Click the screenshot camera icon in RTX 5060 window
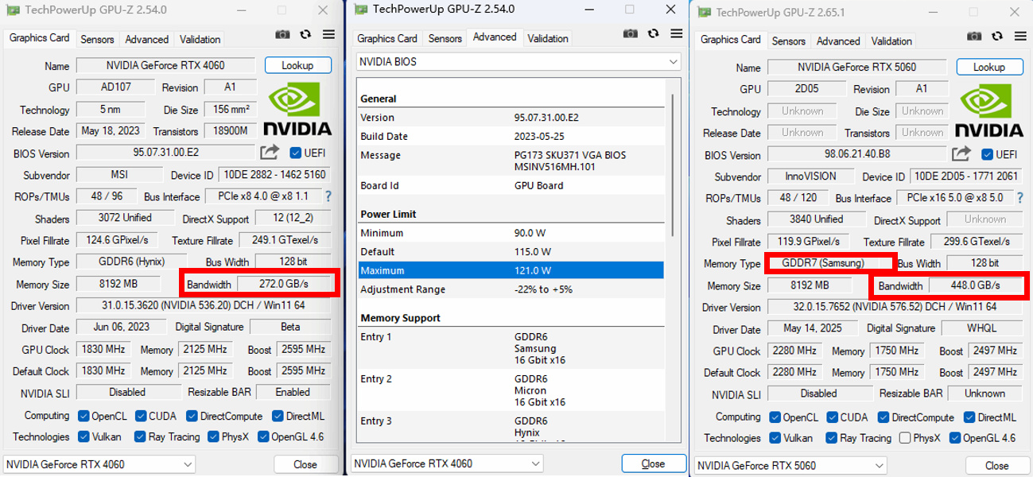1033x477 pixels. pos(974,37)
